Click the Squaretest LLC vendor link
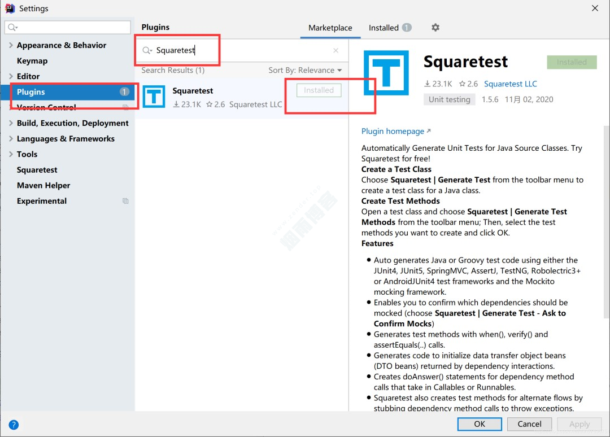This screenshot has height=437, width=610. (510, 84)
